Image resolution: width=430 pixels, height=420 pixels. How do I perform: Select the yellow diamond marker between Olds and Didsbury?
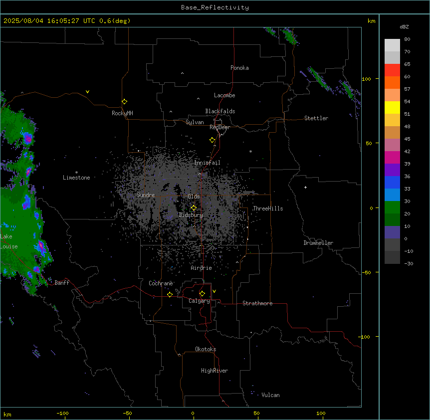(x=194, y=208)
